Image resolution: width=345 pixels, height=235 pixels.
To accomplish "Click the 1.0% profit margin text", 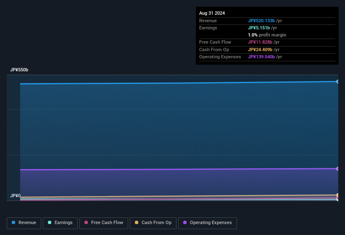I will (267, 35).
